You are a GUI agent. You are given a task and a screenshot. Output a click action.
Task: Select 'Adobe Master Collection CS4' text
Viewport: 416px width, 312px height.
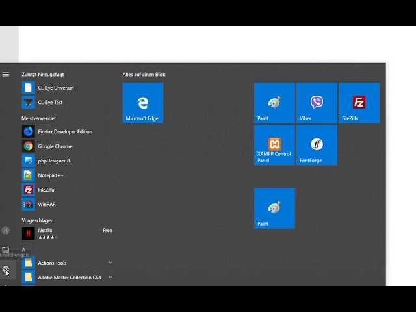(70, 278)
